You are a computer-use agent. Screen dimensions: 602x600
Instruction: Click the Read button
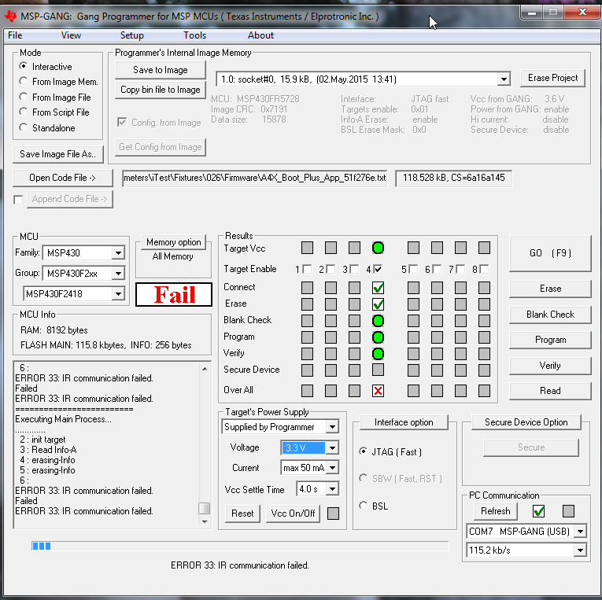[550, 391]
